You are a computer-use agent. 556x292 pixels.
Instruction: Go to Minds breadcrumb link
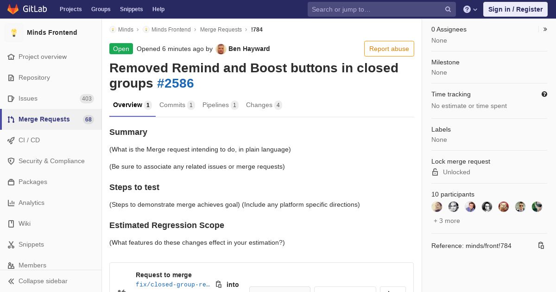tap(126, 30)
